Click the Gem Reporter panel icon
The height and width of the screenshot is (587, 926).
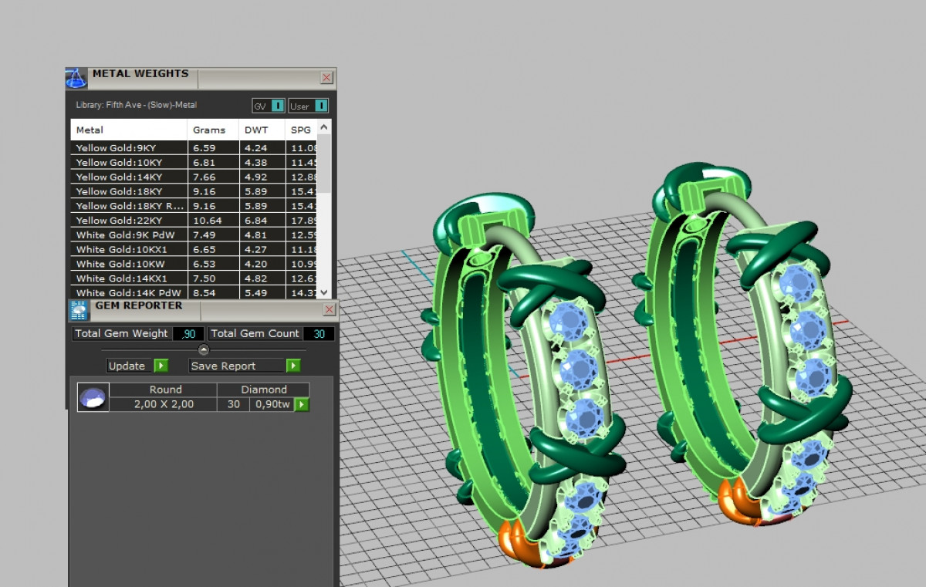point(79,310)
